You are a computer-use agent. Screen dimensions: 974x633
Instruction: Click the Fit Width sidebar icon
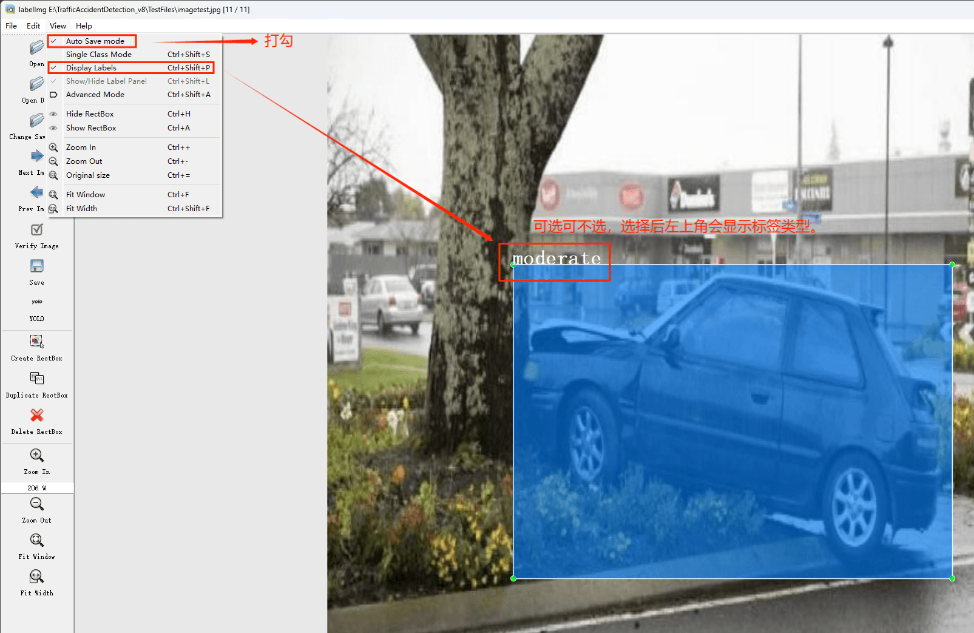point(36,577)
